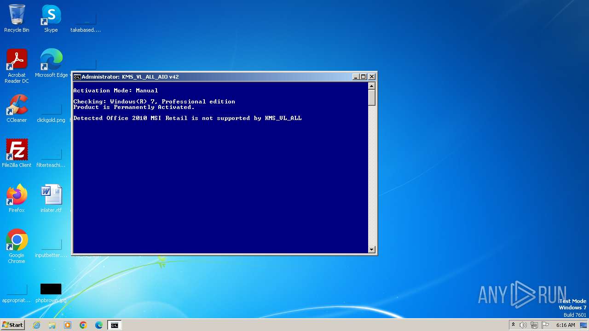Open the media player taskbar icon
Image resolution: width=589 pixels, height=331 pixels.
pyautogui.click(x=68, y=325)
